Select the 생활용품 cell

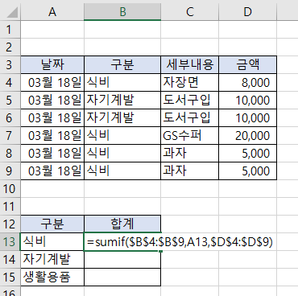point(52,277)
